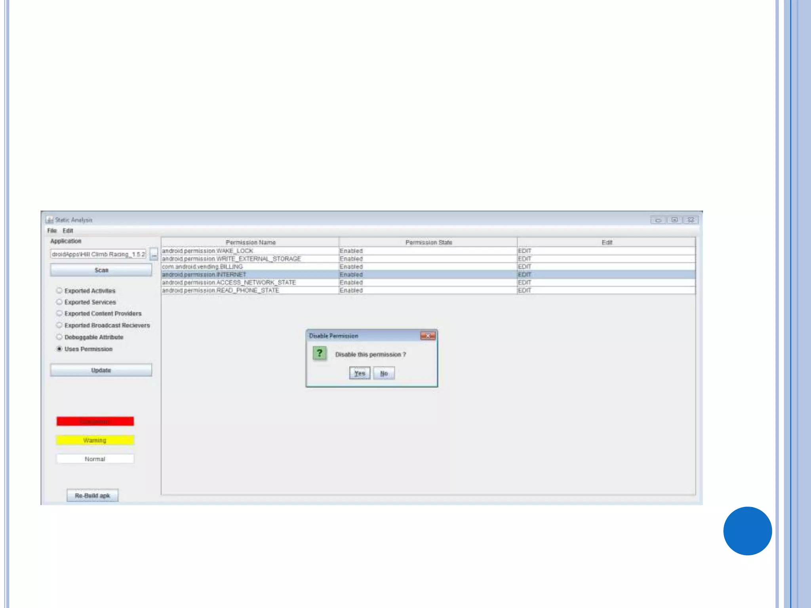811x608 pixels.
Task: Click the yellow Warning legend swatch
Action: pos(95,440)
